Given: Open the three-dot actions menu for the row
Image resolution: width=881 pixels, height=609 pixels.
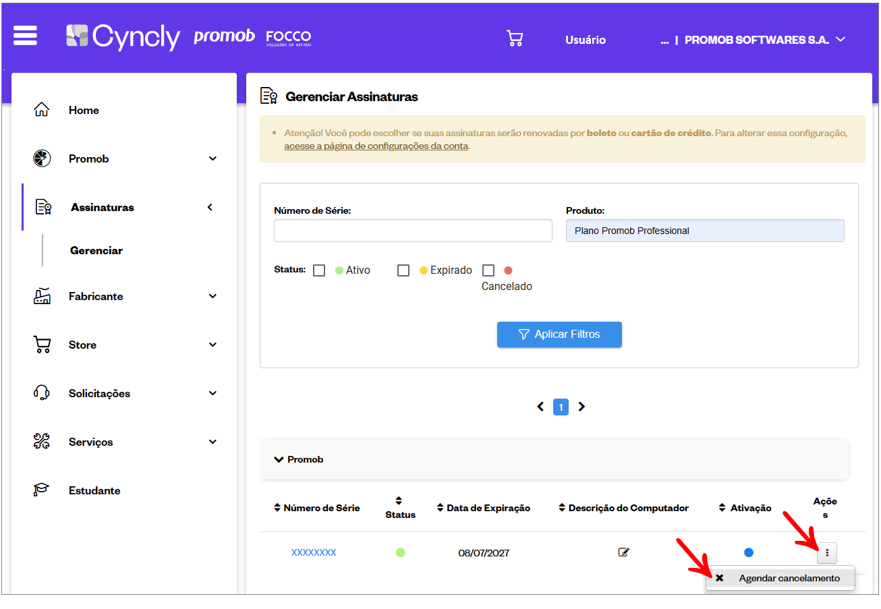Looking at the screenshot, I should [827, 554].
